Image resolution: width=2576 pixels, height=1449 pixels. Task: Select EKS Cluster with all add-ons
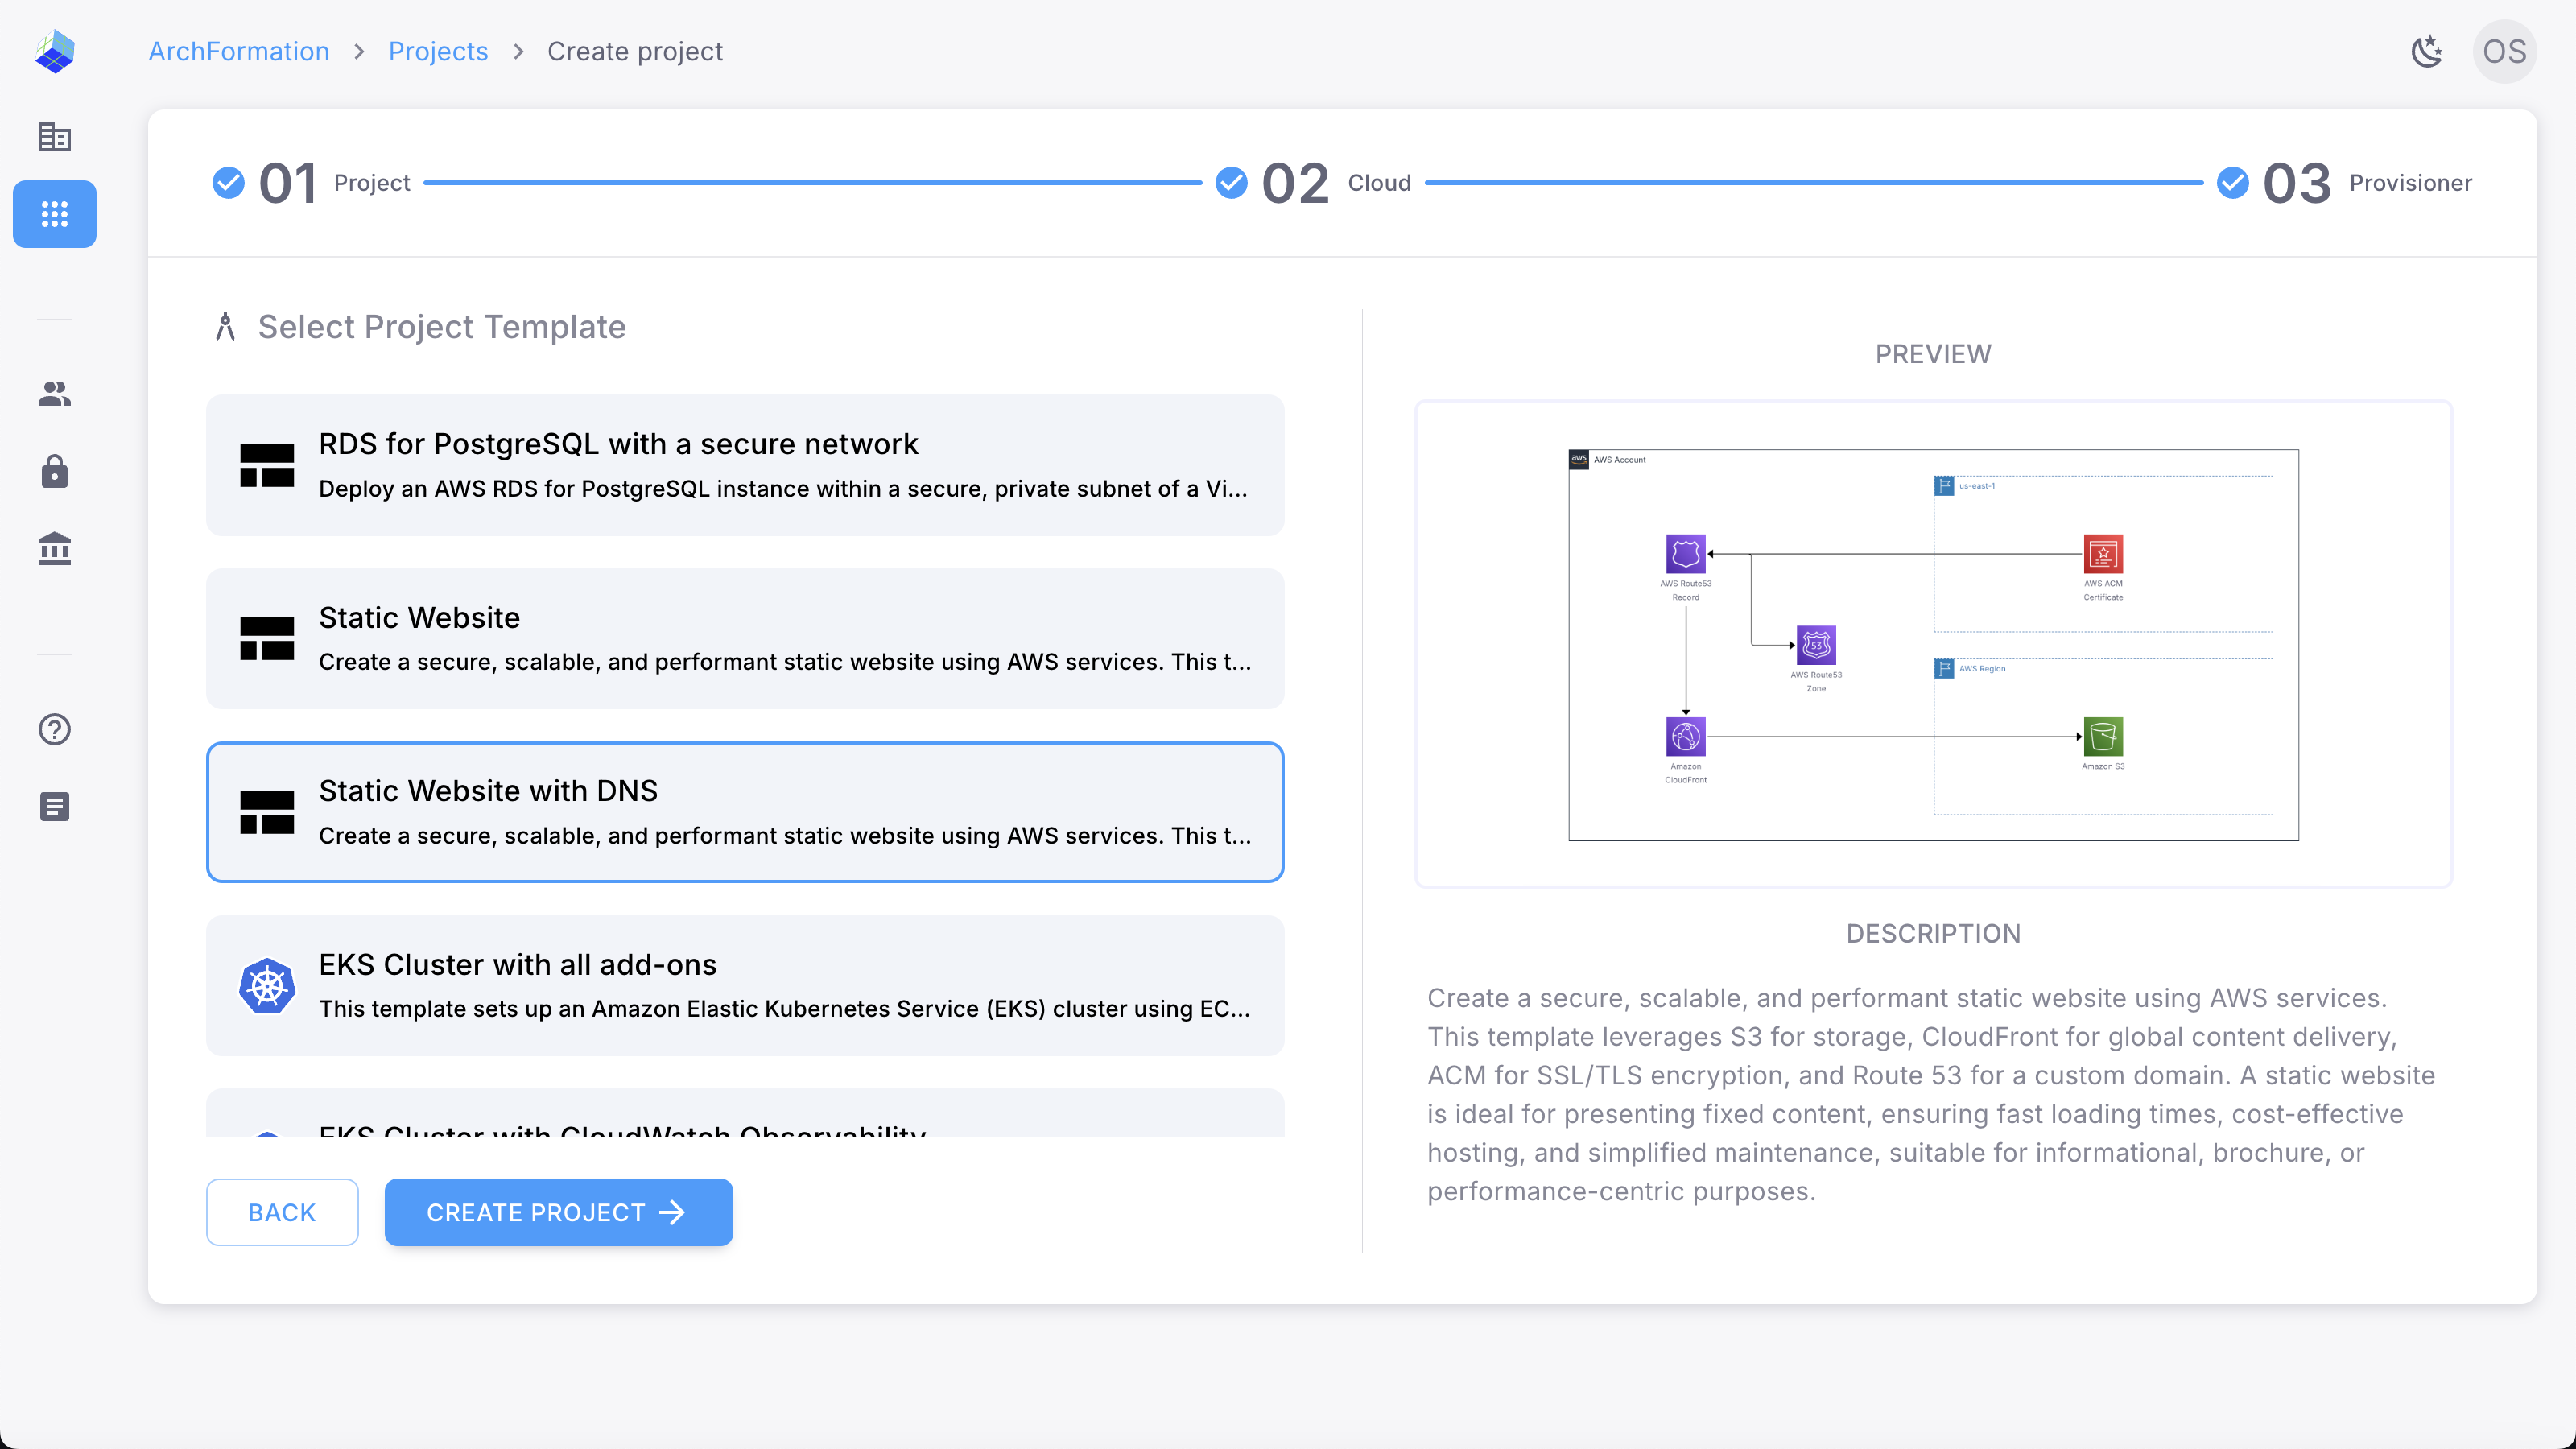pyautogui.click(x=744, y=985)
